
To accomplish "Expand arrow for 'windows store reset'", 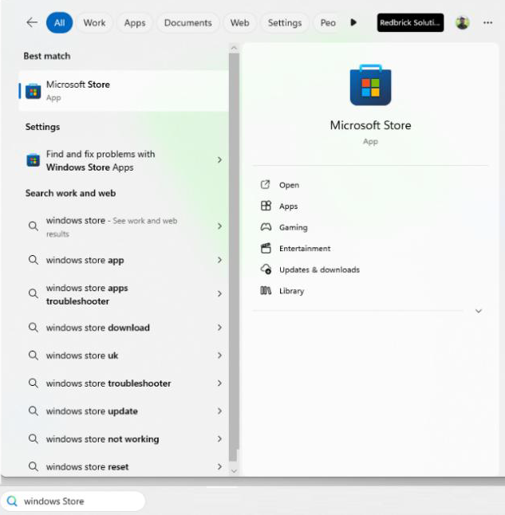I will (x=219, y=466).
